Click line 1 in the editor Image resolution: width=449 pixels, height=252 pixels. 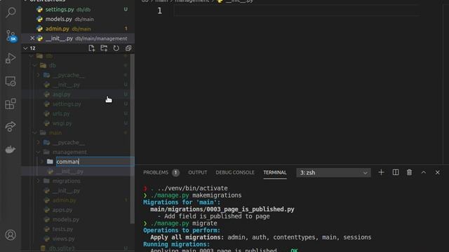click(x=296, y=11)
